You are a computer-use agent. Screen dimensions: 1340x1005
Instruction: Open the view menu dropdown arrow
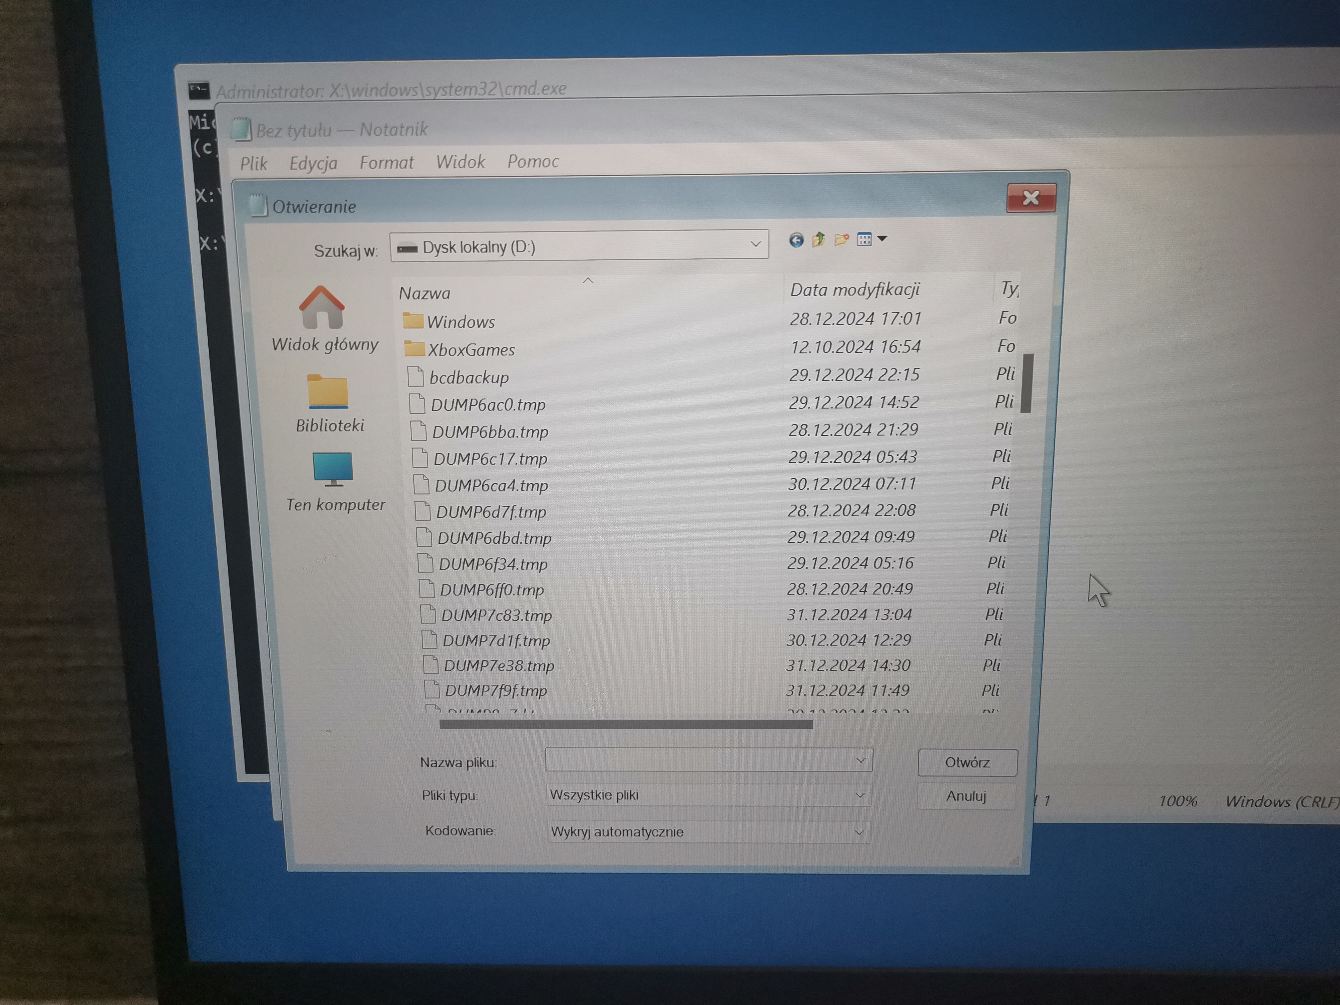(882, 239)
